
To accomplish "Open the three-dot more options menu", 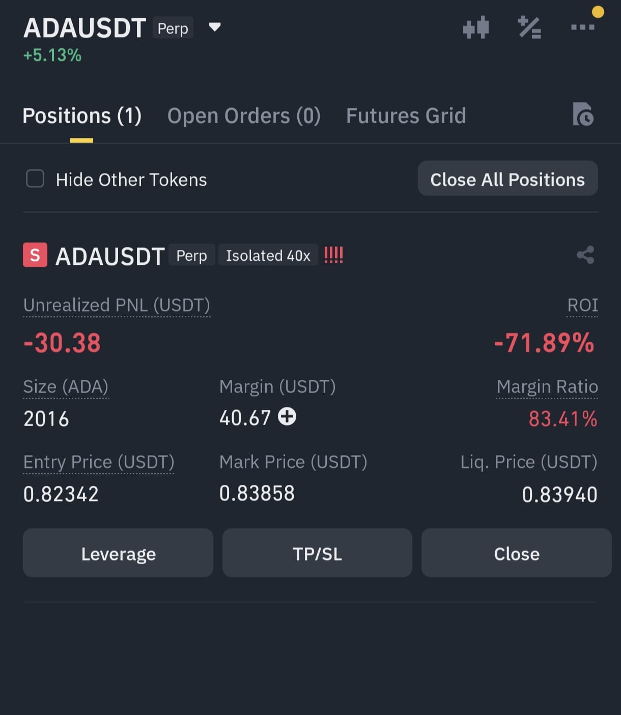I will (582, 27).
